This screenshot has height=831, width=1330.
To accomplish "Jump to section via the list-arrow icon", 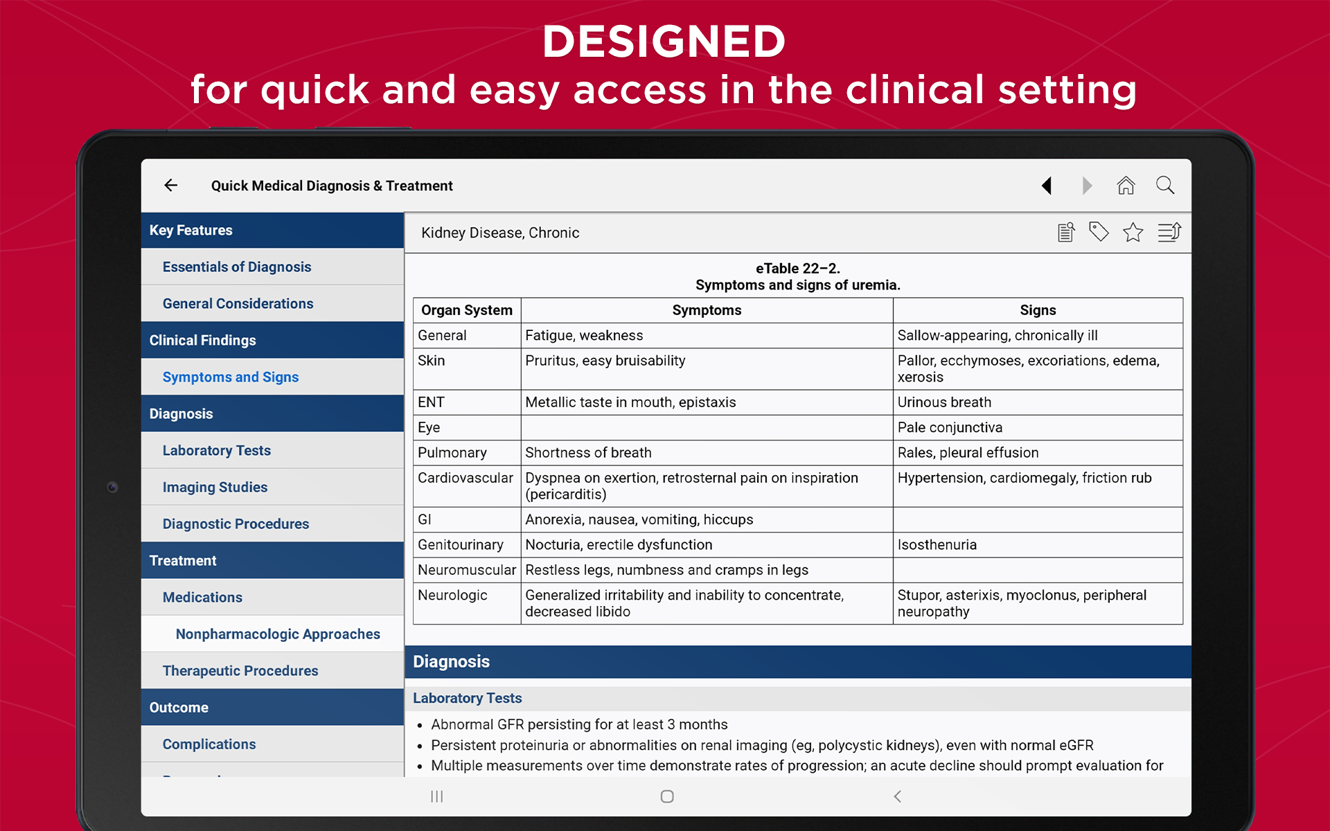I will [1170, 232].
